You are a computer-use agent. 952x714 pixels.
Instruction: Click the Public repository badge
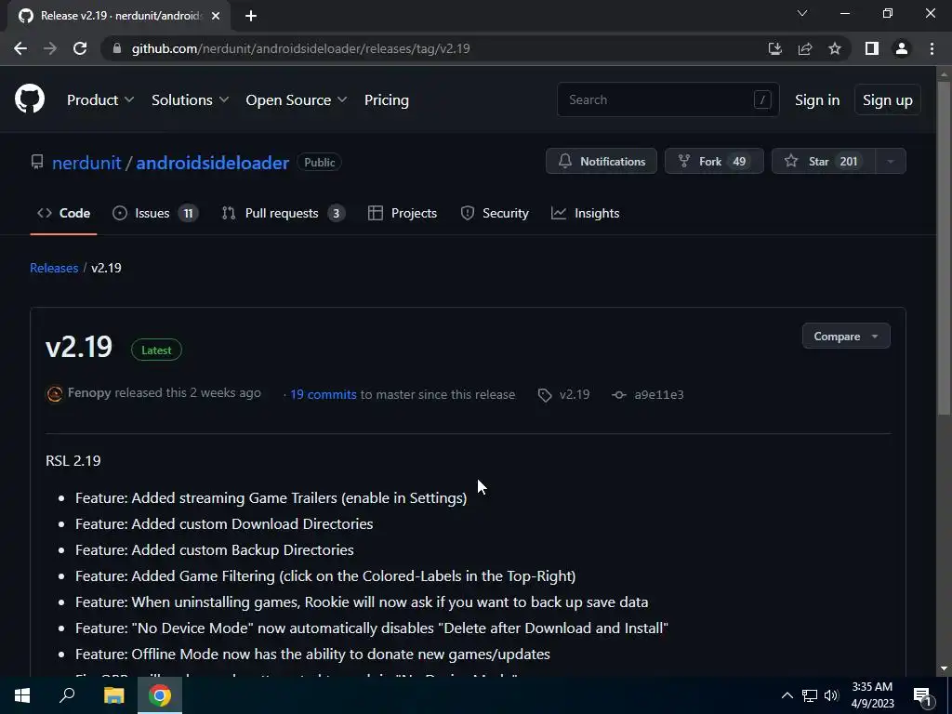pyautogui.click(x=320, y=162)
